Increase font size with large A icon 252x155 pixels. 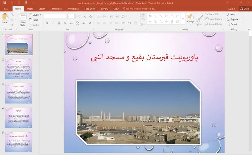click(79, 16)
